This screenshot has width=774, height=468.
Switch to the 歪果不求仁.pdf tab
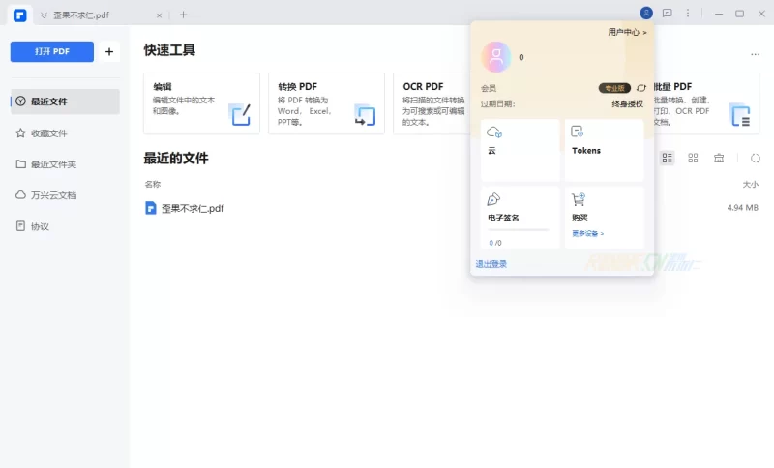pyautogui.click(x=97, y=15)
